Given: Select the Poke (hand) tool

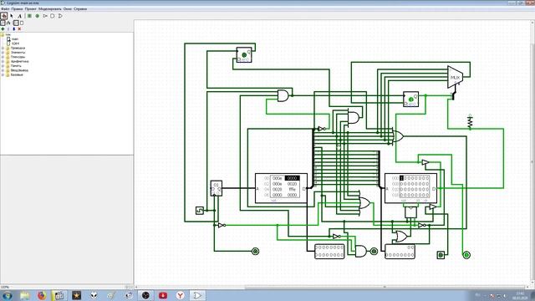Looking at the screenshot, I should click(3, 16).
